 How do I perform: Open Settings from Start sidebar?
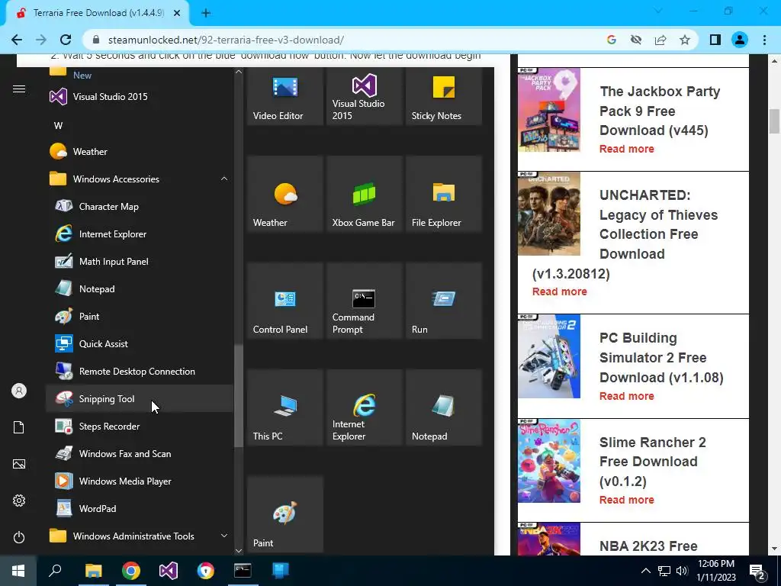[x=19, y=501]
